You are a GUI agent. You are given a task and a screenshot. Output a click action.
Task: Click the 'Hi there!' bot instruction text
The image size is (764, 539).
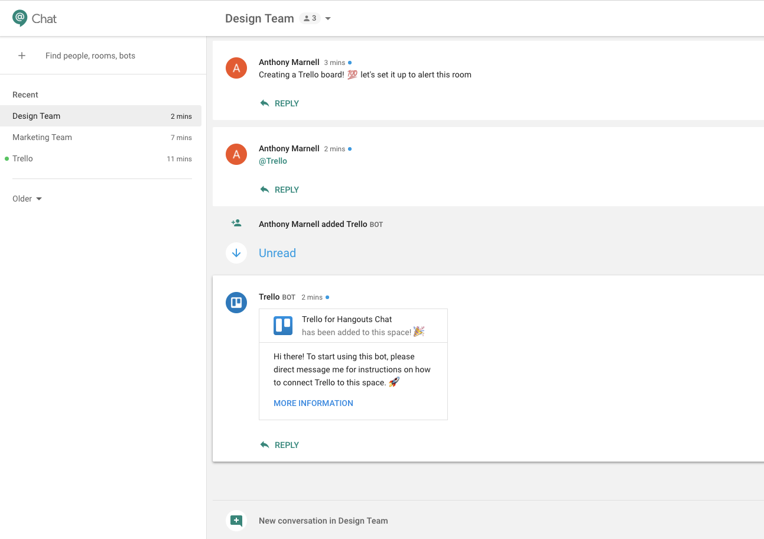[352, 369]
